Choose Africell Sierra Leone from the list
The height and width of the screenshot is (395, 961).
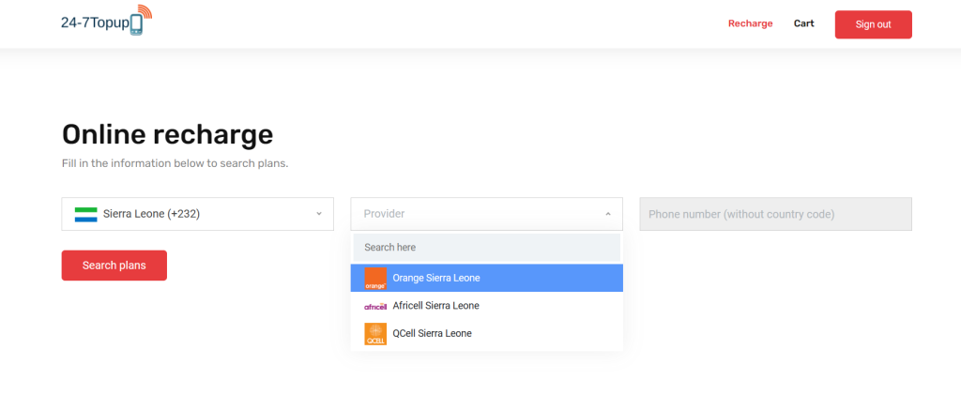point(487,306)
